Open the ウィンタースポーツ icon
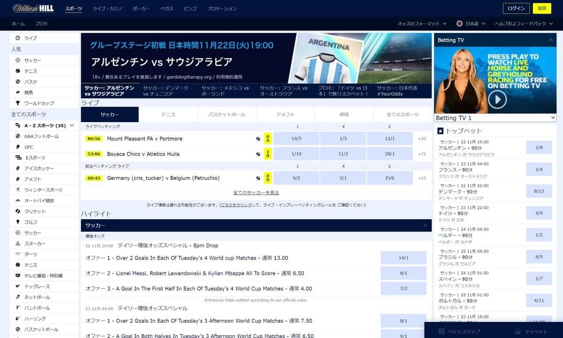 18,190
